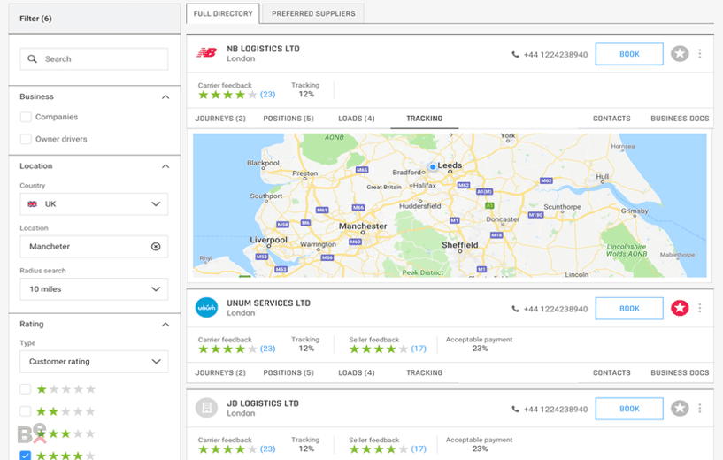Collapse the Location filter section
Screen dimensions: 723x460
pyautogui.click(x=165, y=166)
